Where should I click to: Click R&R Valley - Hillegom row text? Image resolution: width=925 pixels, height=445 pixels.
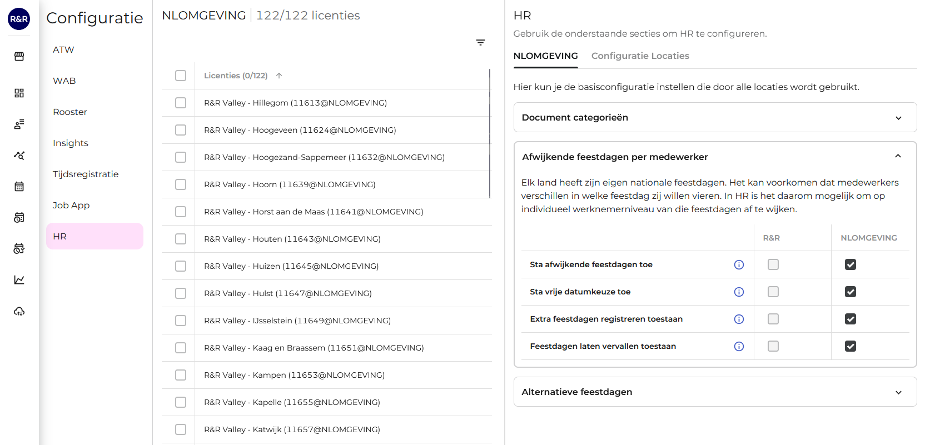[x=295, y=103]
